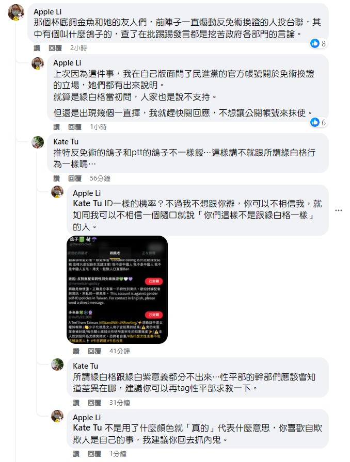The image size is (350, 462).
Task: Open the Kate Tu name link on 56分鐘 comment
Action: [66, 142]
